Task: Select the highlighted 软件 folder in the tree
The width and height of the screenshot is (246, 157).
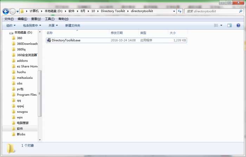Action: 20,128
